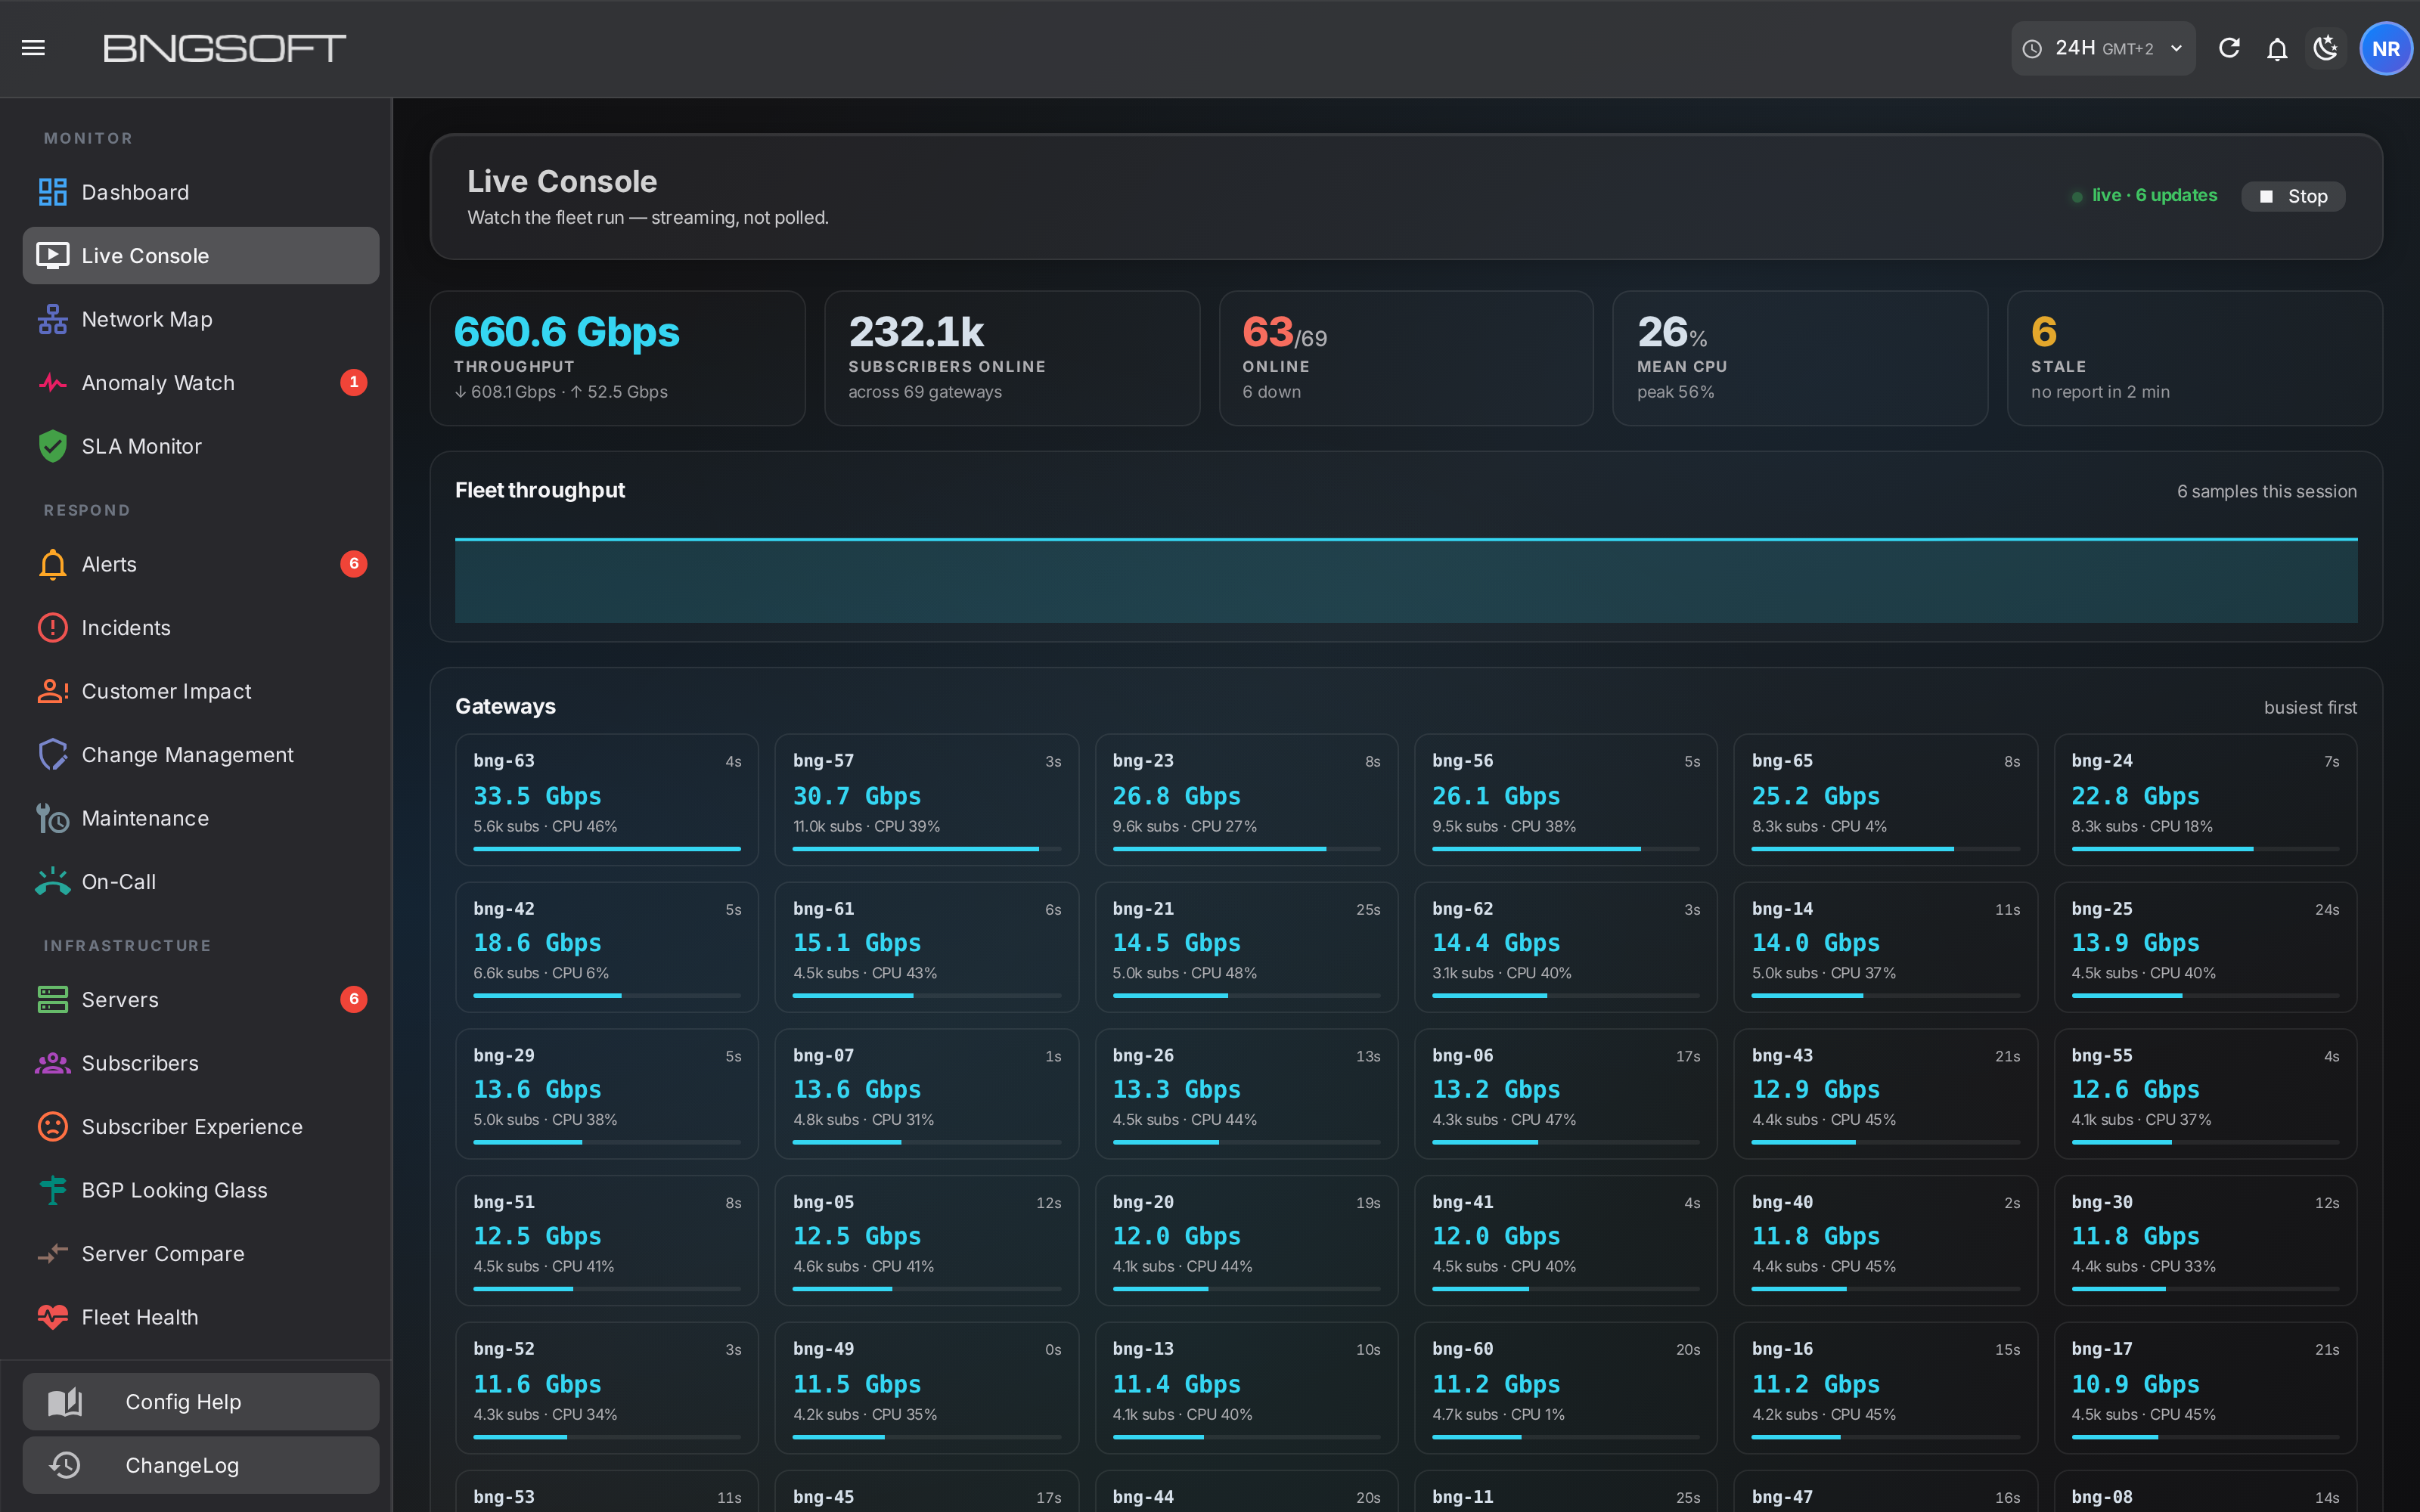The image size is (2420, 1512).
Task: Click the bng-65 load progress bar
Action: pyautogui.click(x=1885, y=849)
